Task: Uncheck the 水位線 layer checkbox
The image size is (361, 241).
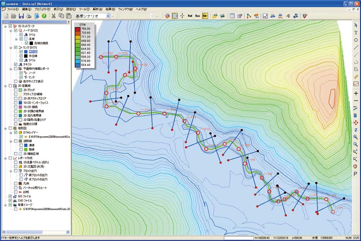Action: 21,56
